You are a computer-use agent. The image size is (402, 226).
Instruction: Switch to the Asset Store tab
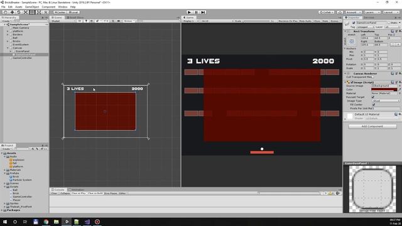pyautogui.click(x=75, y=18)
